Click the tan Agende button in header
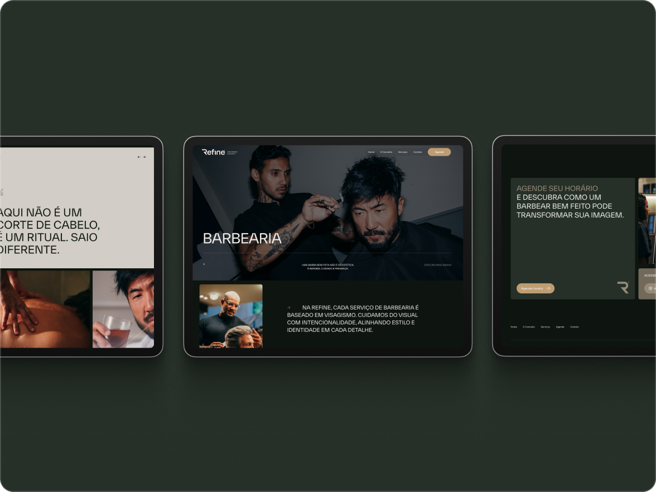This screenshot has height=492, width=656. coord(439,152)
